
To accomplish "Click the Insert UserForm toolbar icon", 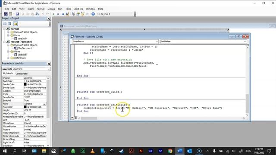I will (10, 14).
